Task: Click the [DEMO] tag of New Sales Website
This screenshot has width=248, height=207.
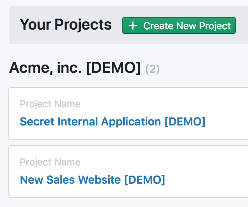Action: tap(145, 180)
